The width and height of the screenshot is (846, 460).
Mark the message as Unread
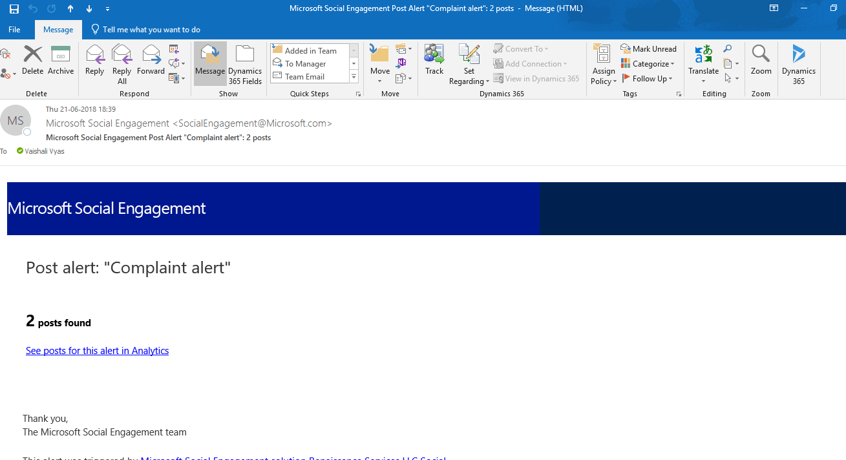[649, 48]
